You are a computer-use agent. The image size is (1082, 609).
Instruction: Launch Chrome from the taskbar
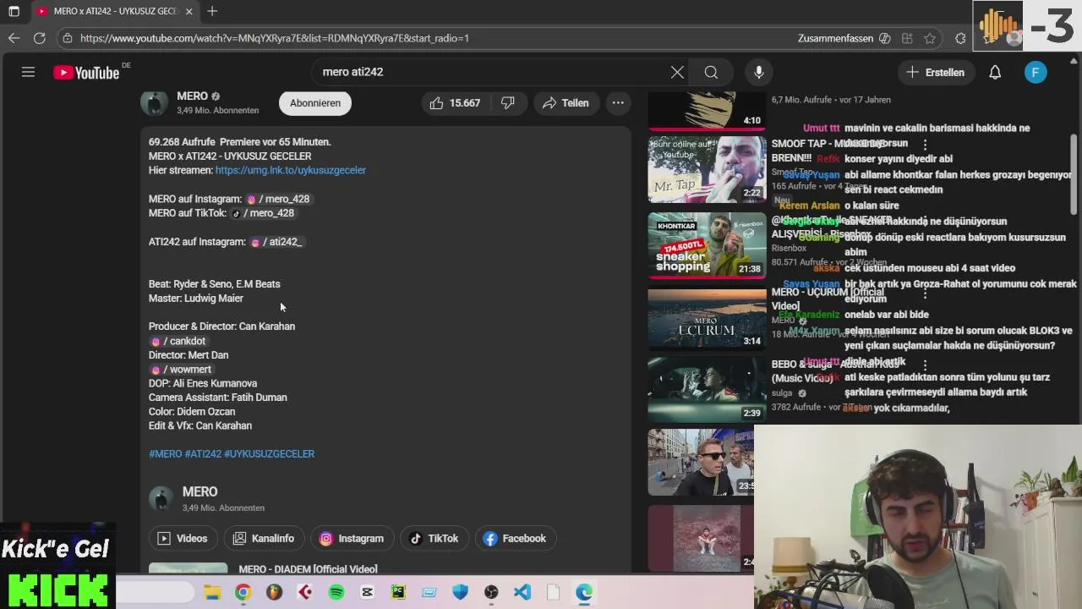[x=243, y=593]
